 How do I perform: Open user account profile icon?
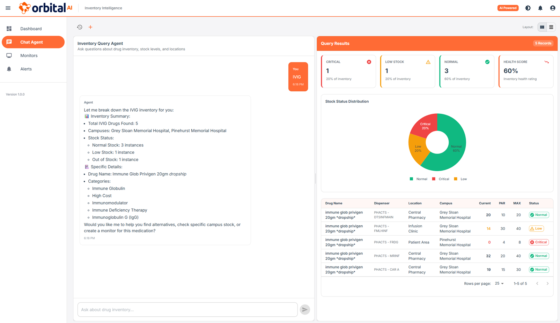(552, 8)
